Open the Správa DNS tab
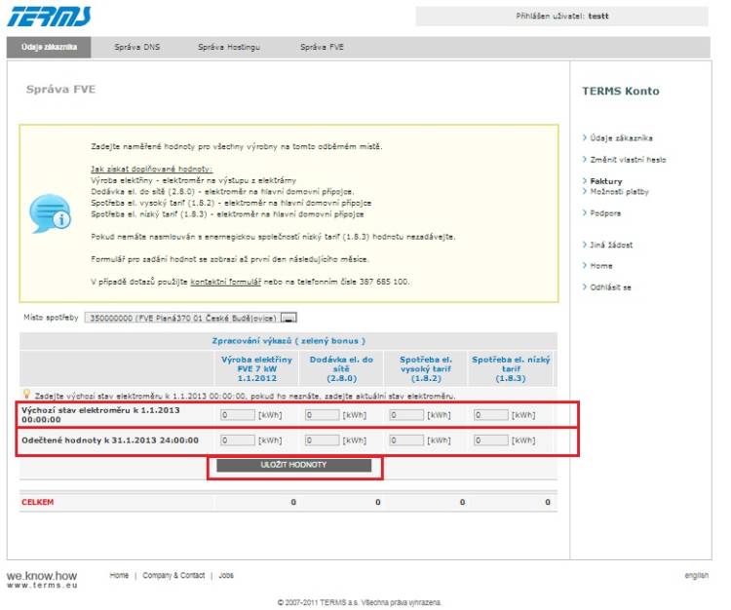This screenshot has width=731, height=610. [x=136, y=47]
